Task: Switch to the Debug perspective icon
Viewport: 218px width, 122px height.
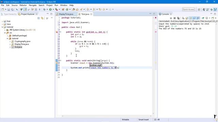Action: click(212, 9)
